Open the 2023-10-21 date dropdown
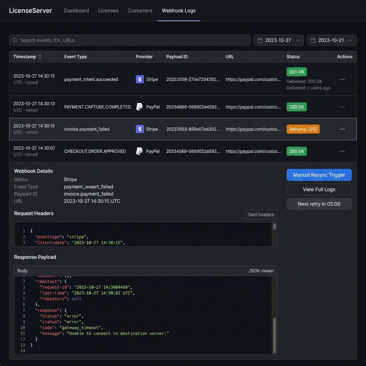The width and height of the screenshot is (366, 366). coord(331,40)
